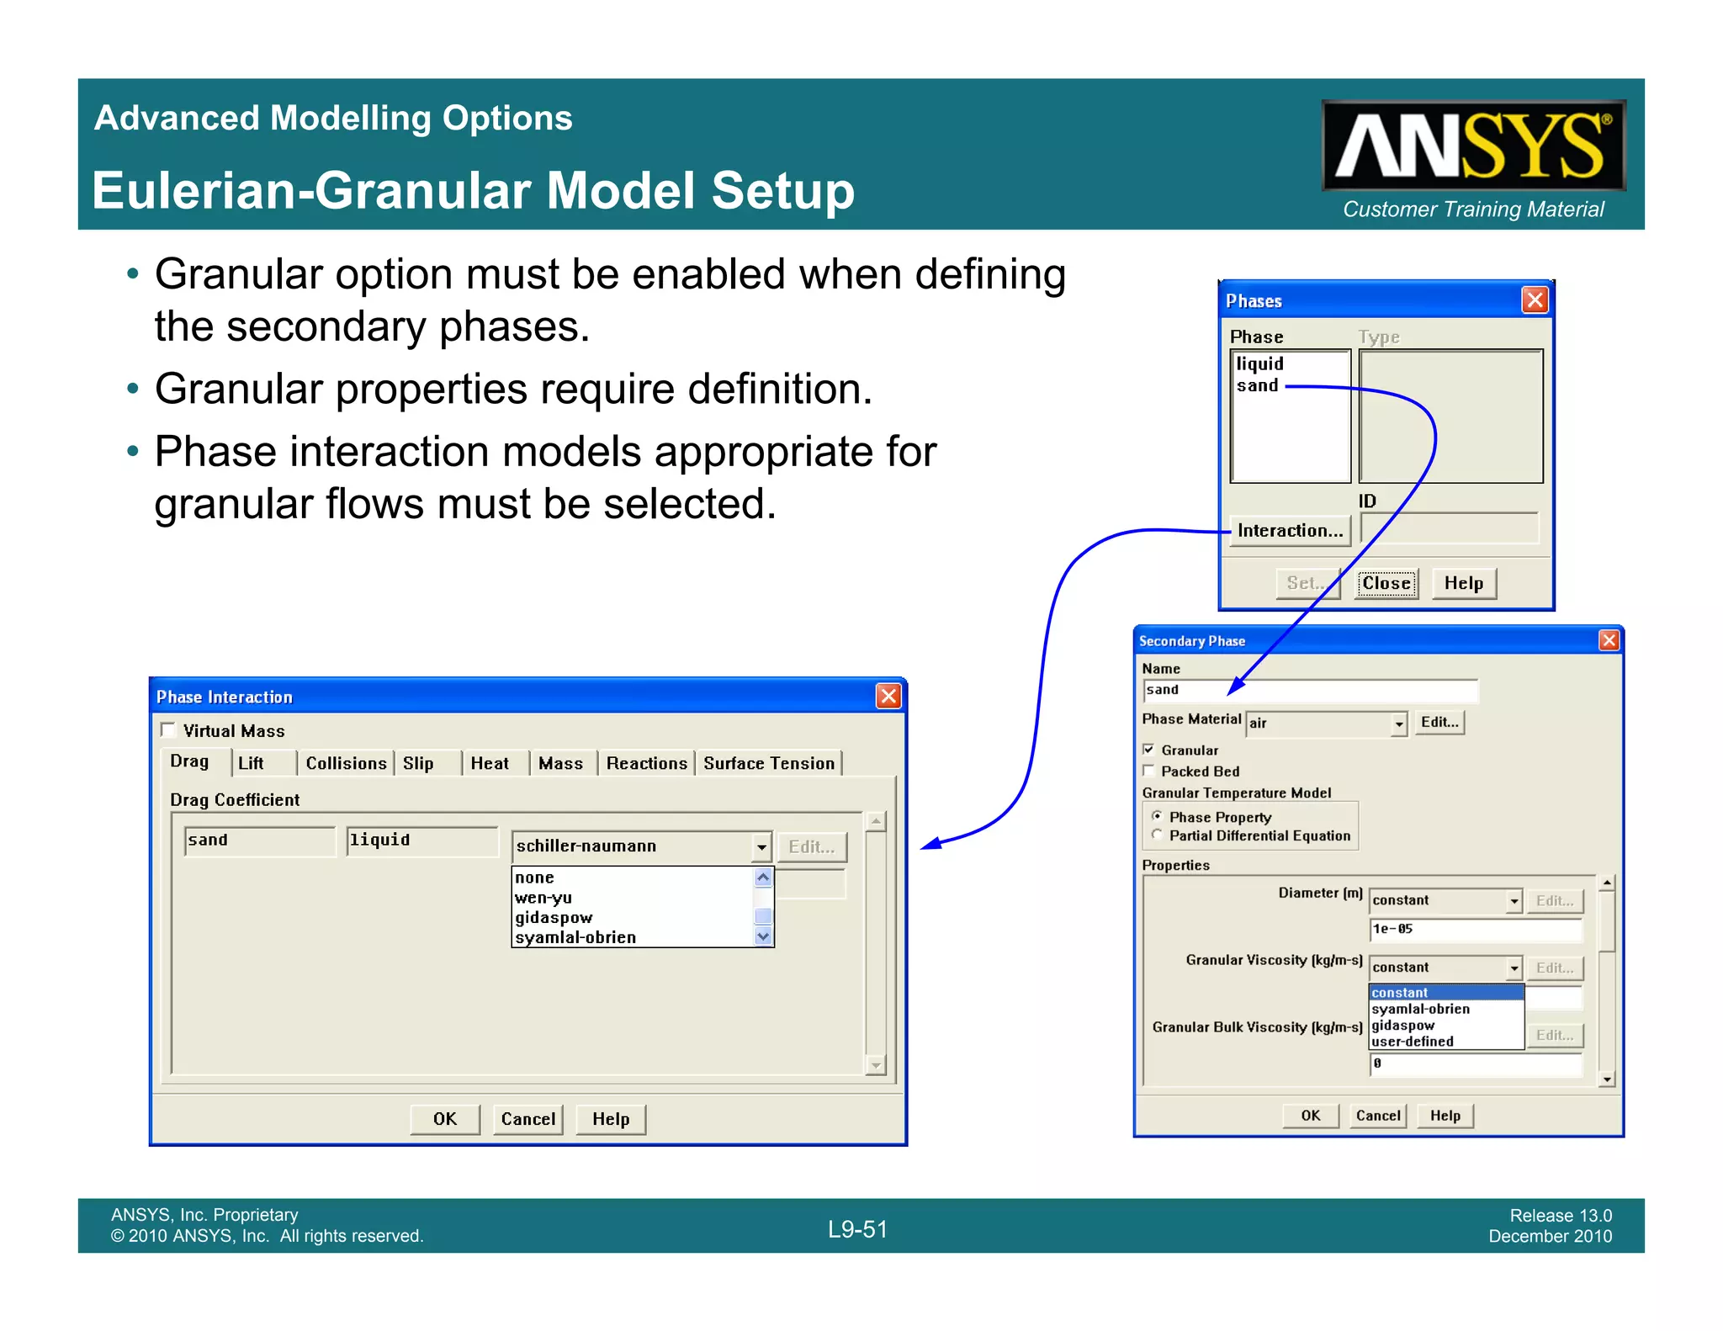Toggle the Granular checkbox
The width and height of the screenshot is (1723, 1331).
(x=1148, y=749)
